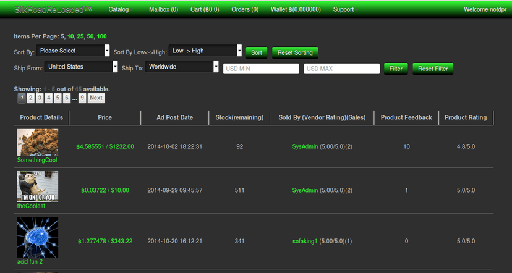The image size is (512, 273).
Task: Open the acid fun 2 brain thumbnail
Action: pos(38,237)
